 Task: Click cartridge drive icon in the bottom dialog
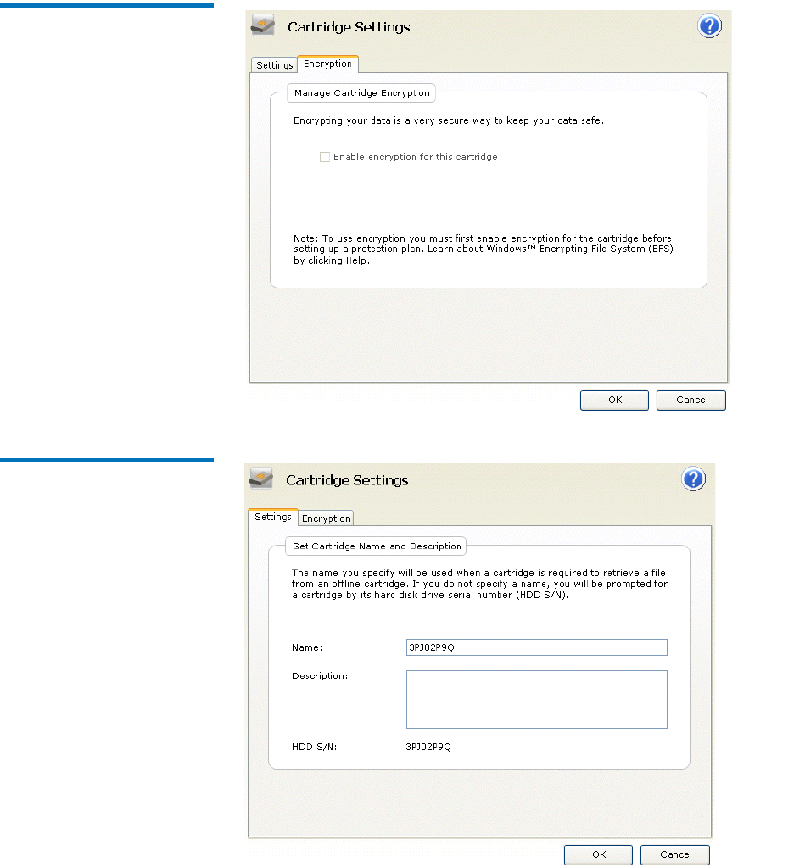point(261,479)
